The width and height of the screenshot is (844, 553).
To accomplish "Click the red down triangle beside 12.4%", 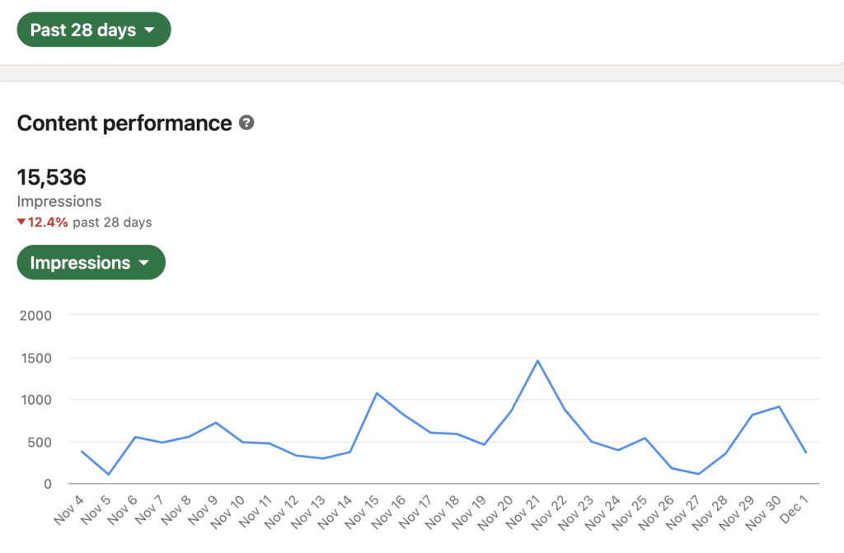I will pos(21,222).
